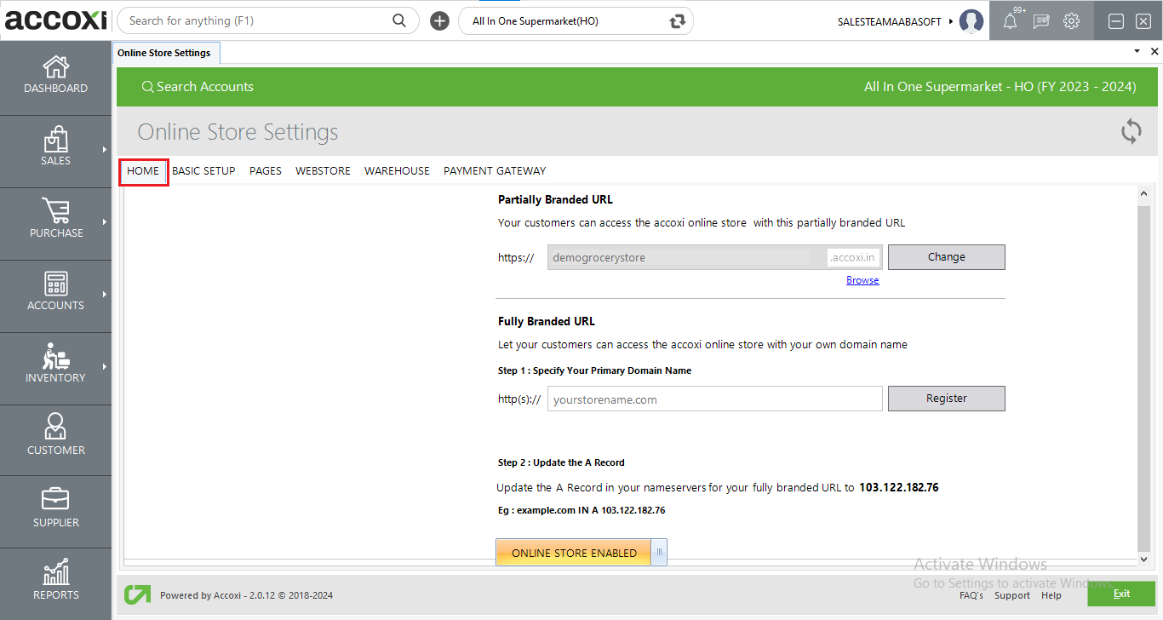The image size is (1163, 620).
Task: Open the Purchase module
Action: (55, 221)
